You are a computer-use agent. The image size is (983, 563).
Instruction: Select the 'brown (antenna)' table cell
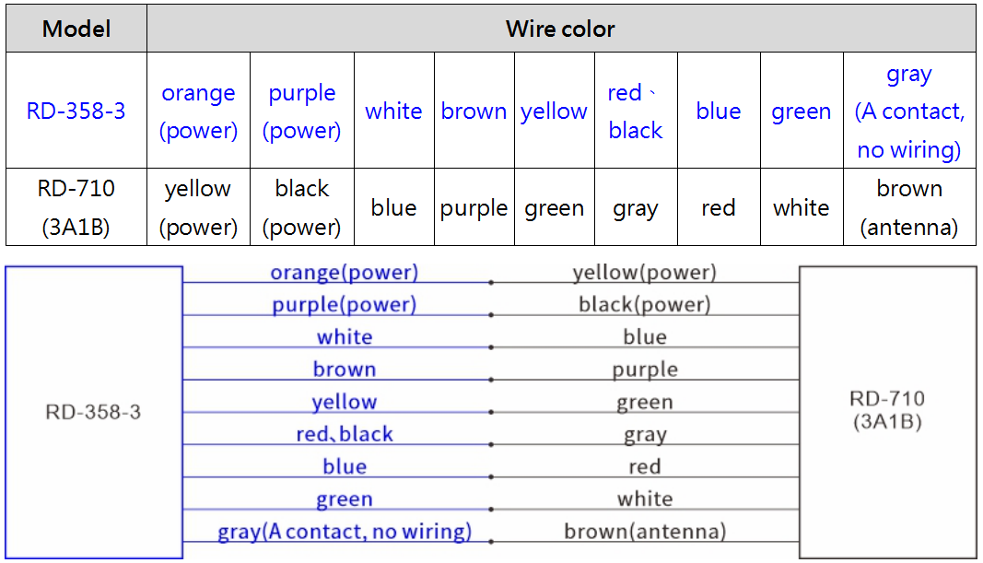click(909, 207)
